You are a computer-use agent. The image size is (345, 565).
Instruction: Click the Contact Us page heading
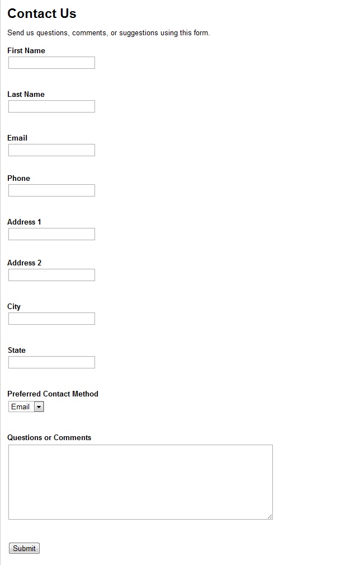pyautogui.click(x=41, y=13)
